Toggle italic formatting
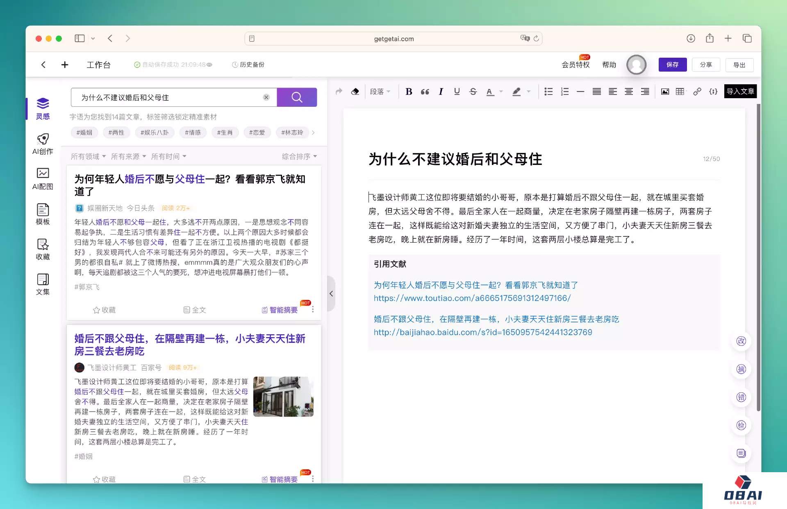 (441, 92)
